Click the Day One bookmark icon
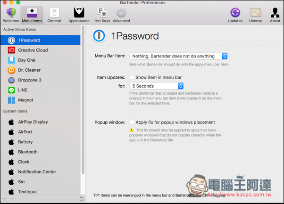 pyautogui.click(x=11, y=60)
